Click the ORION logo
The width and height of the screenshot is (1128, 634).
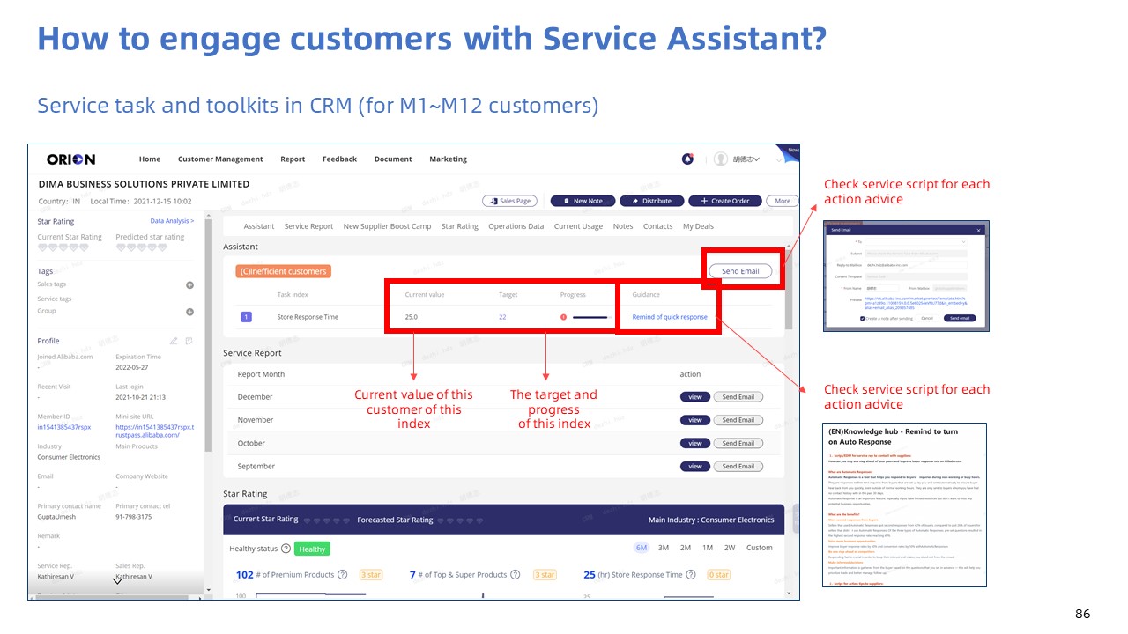[71, 159]
